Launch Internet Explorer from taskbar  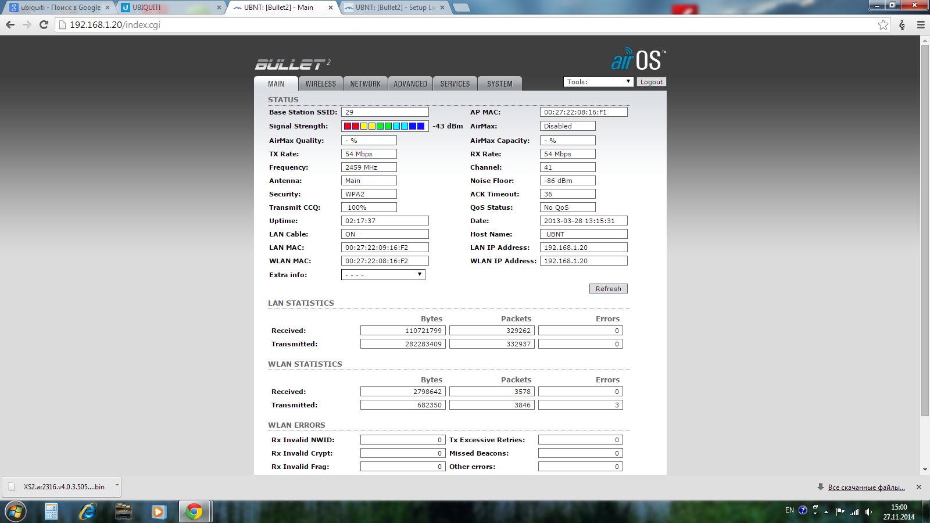pos(88,511)
